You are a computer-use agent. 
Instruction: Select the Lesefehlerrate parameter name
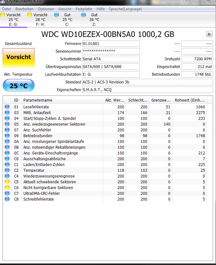click(36, 107)
